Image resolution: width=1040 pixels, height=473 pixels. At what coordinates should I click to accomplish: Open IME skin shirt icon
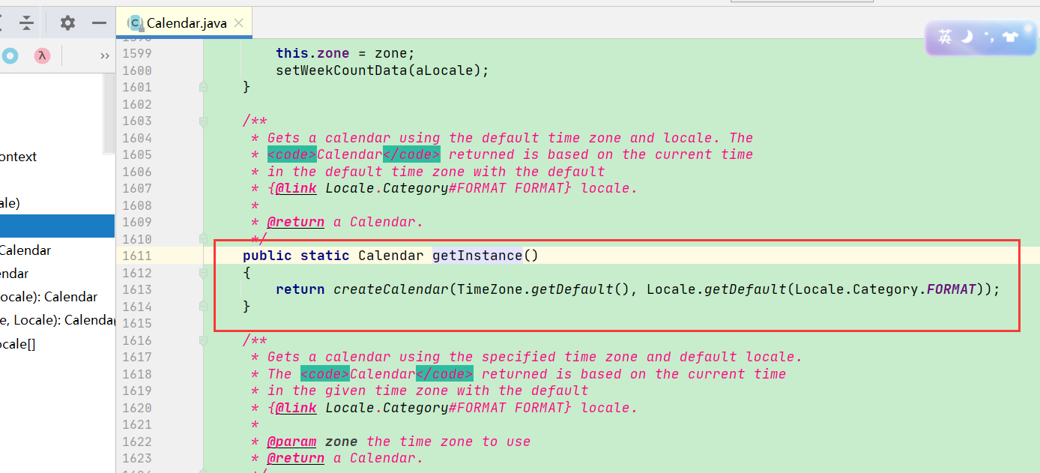coord(1010,37)
